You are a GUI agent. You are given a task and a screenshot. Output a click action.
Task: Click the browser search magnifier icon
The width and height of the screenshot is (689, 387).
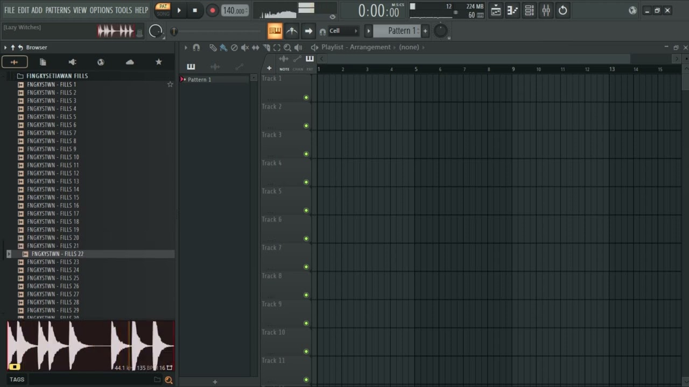pyautogui.click(x=168, y=380)
